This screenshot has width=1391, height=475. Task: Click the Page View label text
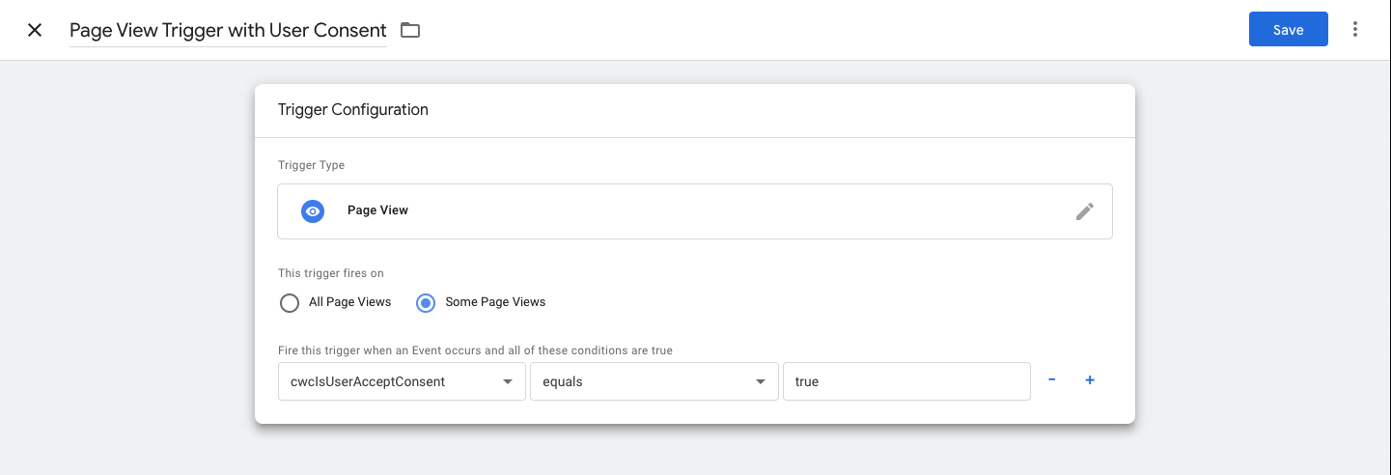[x=377, y=210]
